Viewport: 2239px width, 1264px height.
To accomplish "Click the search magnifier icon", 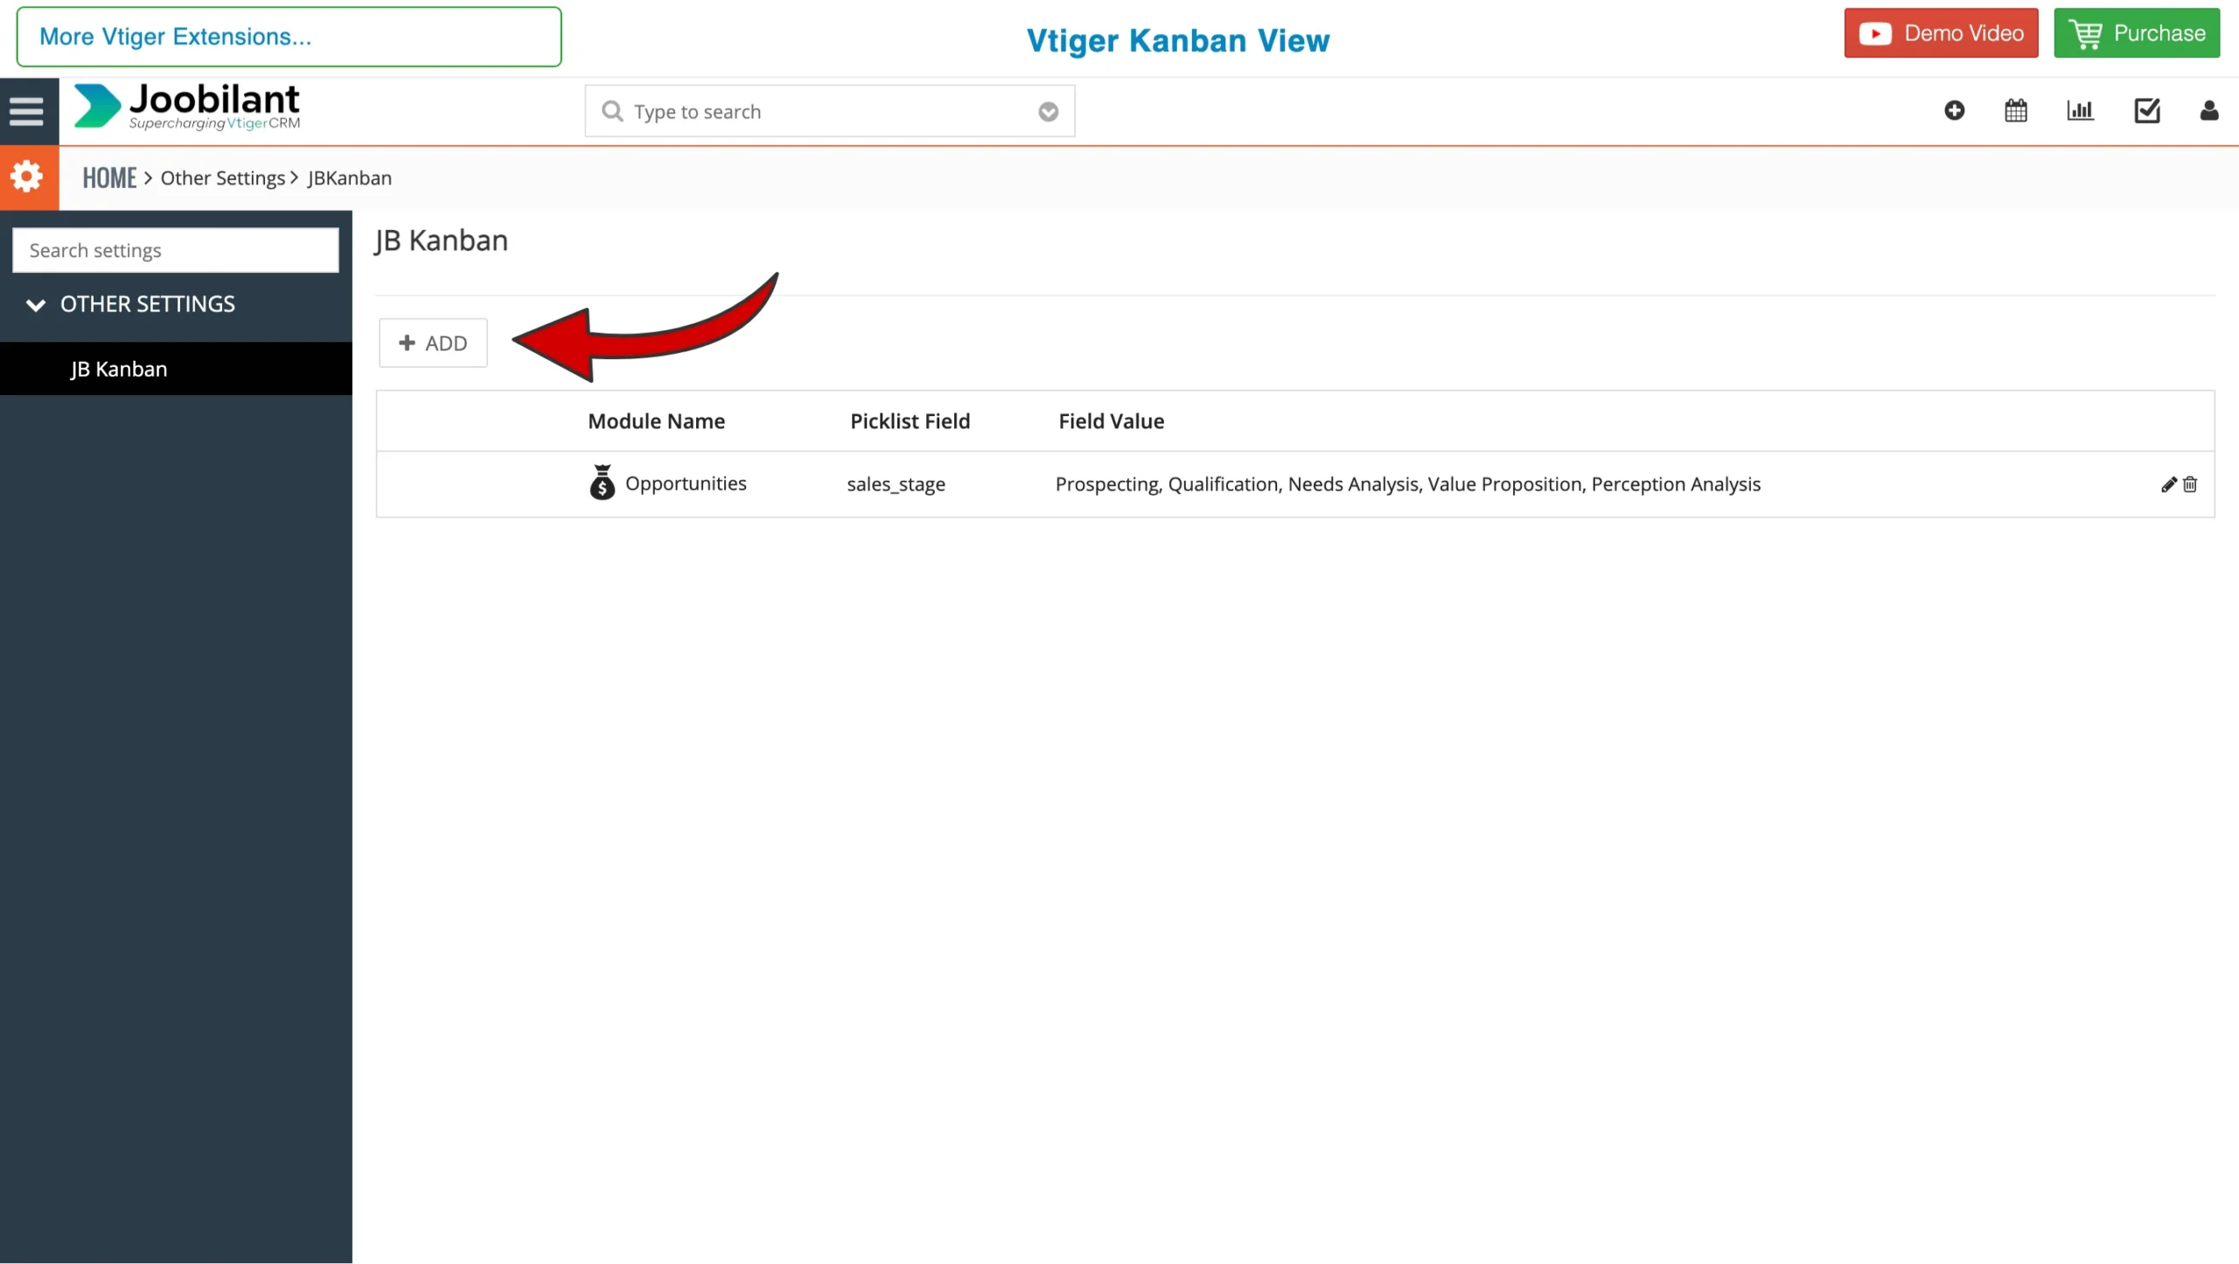I will point(612,111).
